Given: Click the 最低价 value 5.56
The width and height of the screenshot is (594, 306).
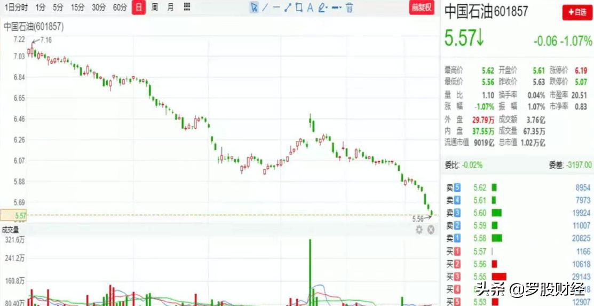Looking at the screenshot, I should 488,82.
